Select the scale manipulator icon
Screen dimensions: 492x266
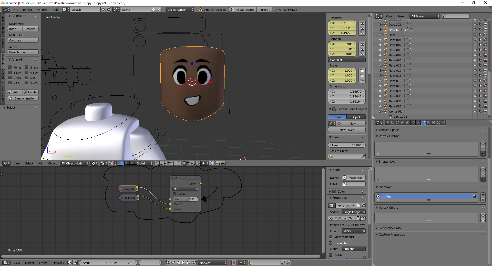pyautogui.click(x=132, y=163)
